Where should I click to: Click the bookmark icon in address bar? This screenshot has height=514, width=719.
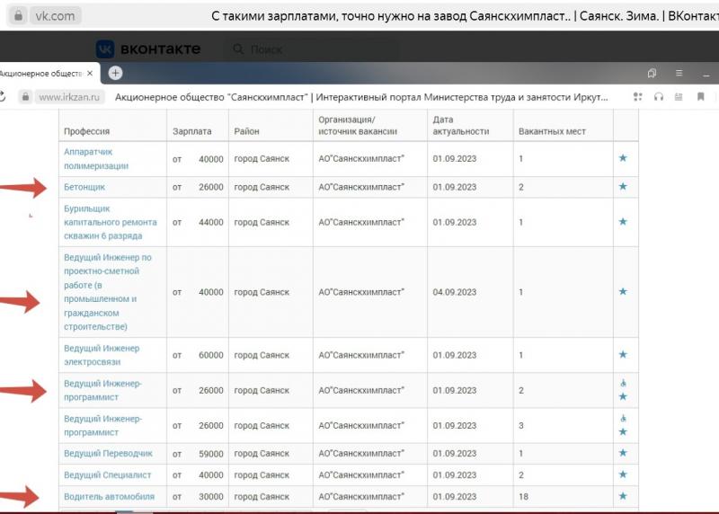tap(701, 97)
